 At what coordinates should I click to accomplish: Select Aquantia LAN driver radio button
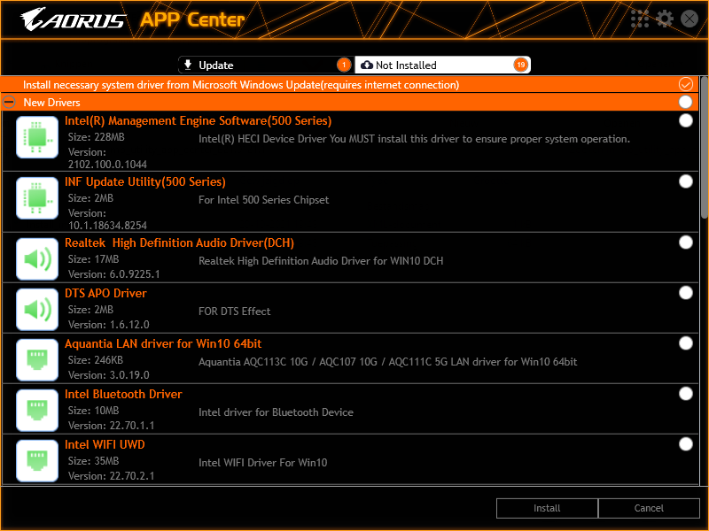[x=685, y=343]
